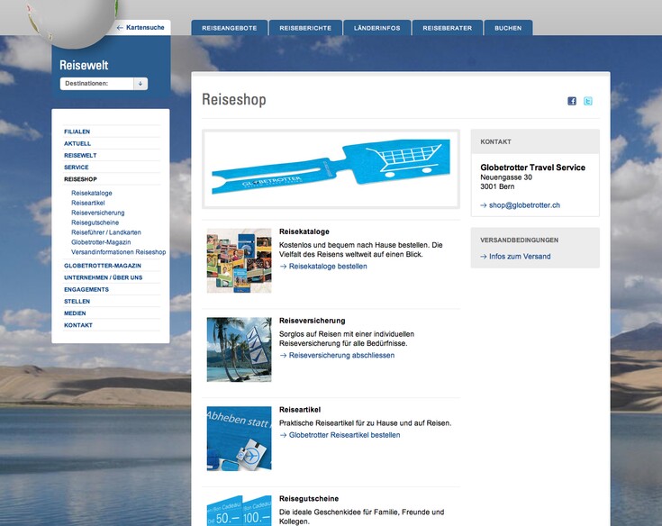Click the Reiseartikel heading
662x526 pixels.
coord(300,410)
